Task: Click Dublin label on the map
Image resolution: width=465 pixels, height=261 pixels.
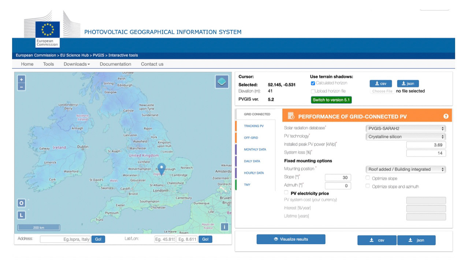Action: coord(83,147)
